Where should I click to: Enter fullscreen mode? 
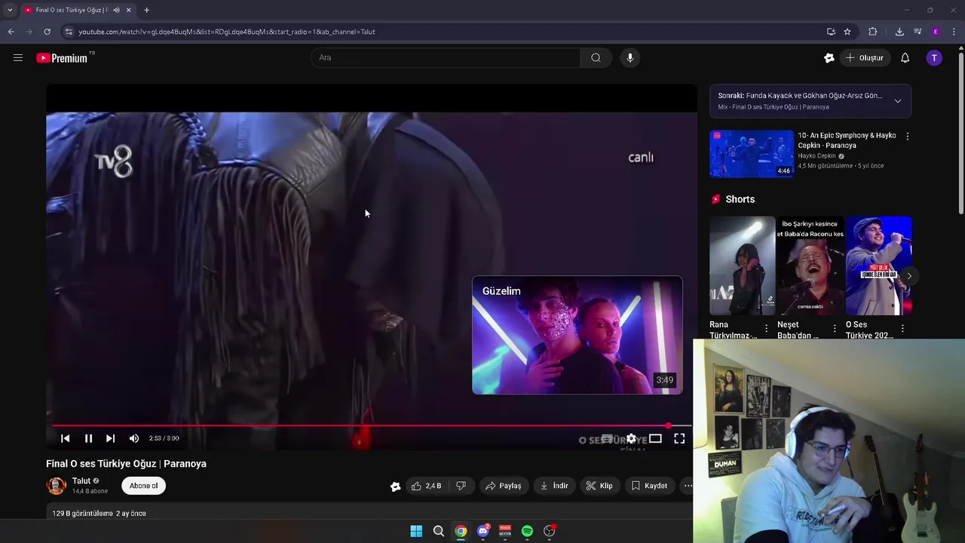click(679, 438)
